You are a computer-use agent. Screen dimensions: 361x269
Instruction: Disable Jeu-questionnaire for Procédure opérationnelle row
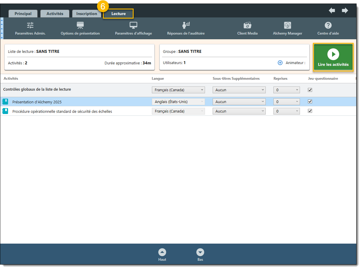(310, 111)
